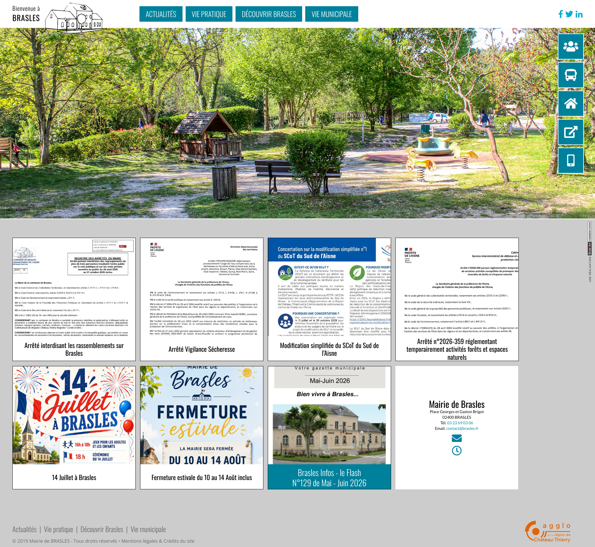595x547 pixels.
Task: Open the Arrêté Vigilance Sécheresse card
Action: click(x=202, y=299)
